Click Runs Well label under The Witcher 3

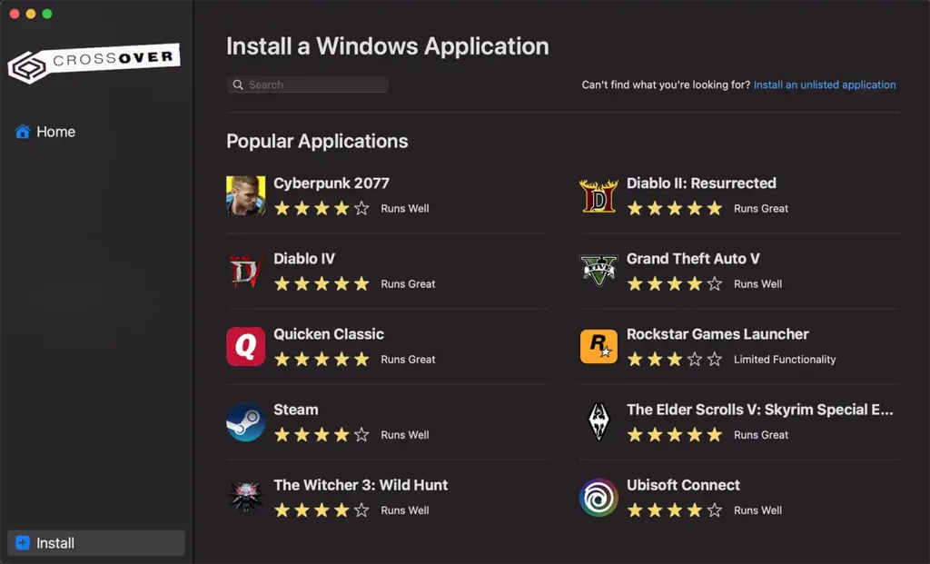404,510
